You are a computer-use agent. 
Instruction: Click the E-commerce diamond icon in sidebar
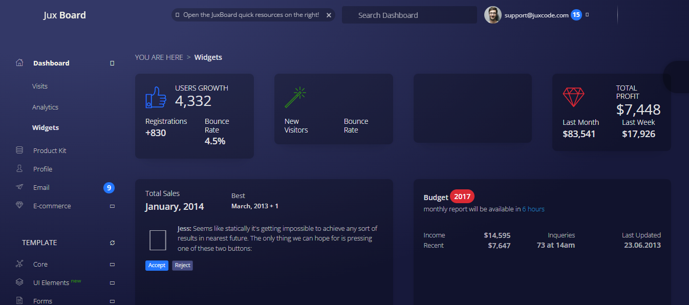point(19,206)
